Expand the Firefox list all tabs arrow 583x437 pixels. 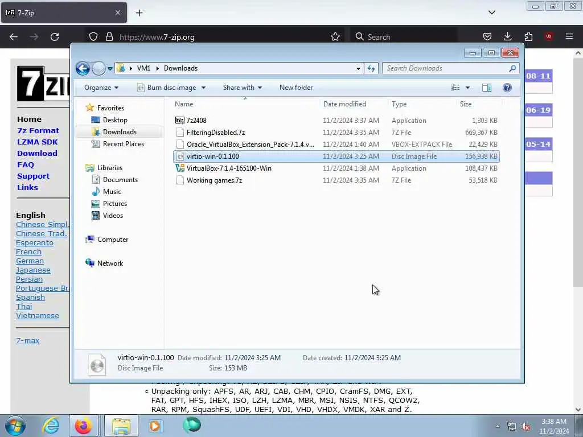tap(491, 13)
